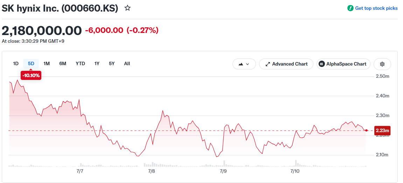
Task: Open the Advanced Chart
Action: point(286,64)
